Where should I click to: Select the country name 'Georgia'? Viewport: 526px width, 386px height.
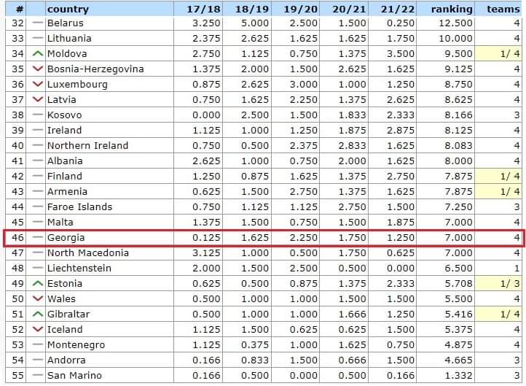click(66, 238)
